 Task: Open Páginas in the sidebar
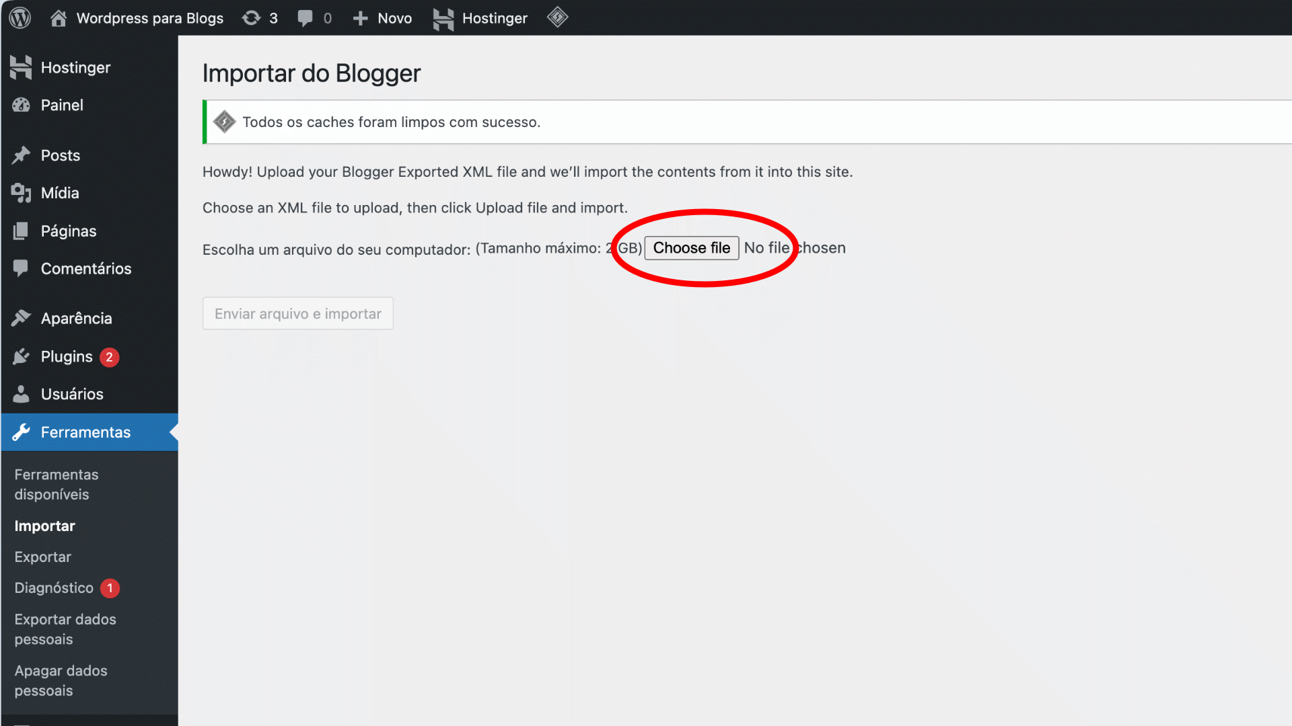pyautogui.click(x=69, y=231)
